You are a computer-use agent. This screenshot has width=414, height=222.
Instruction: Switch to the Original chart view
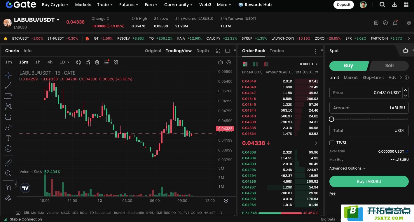153,51
